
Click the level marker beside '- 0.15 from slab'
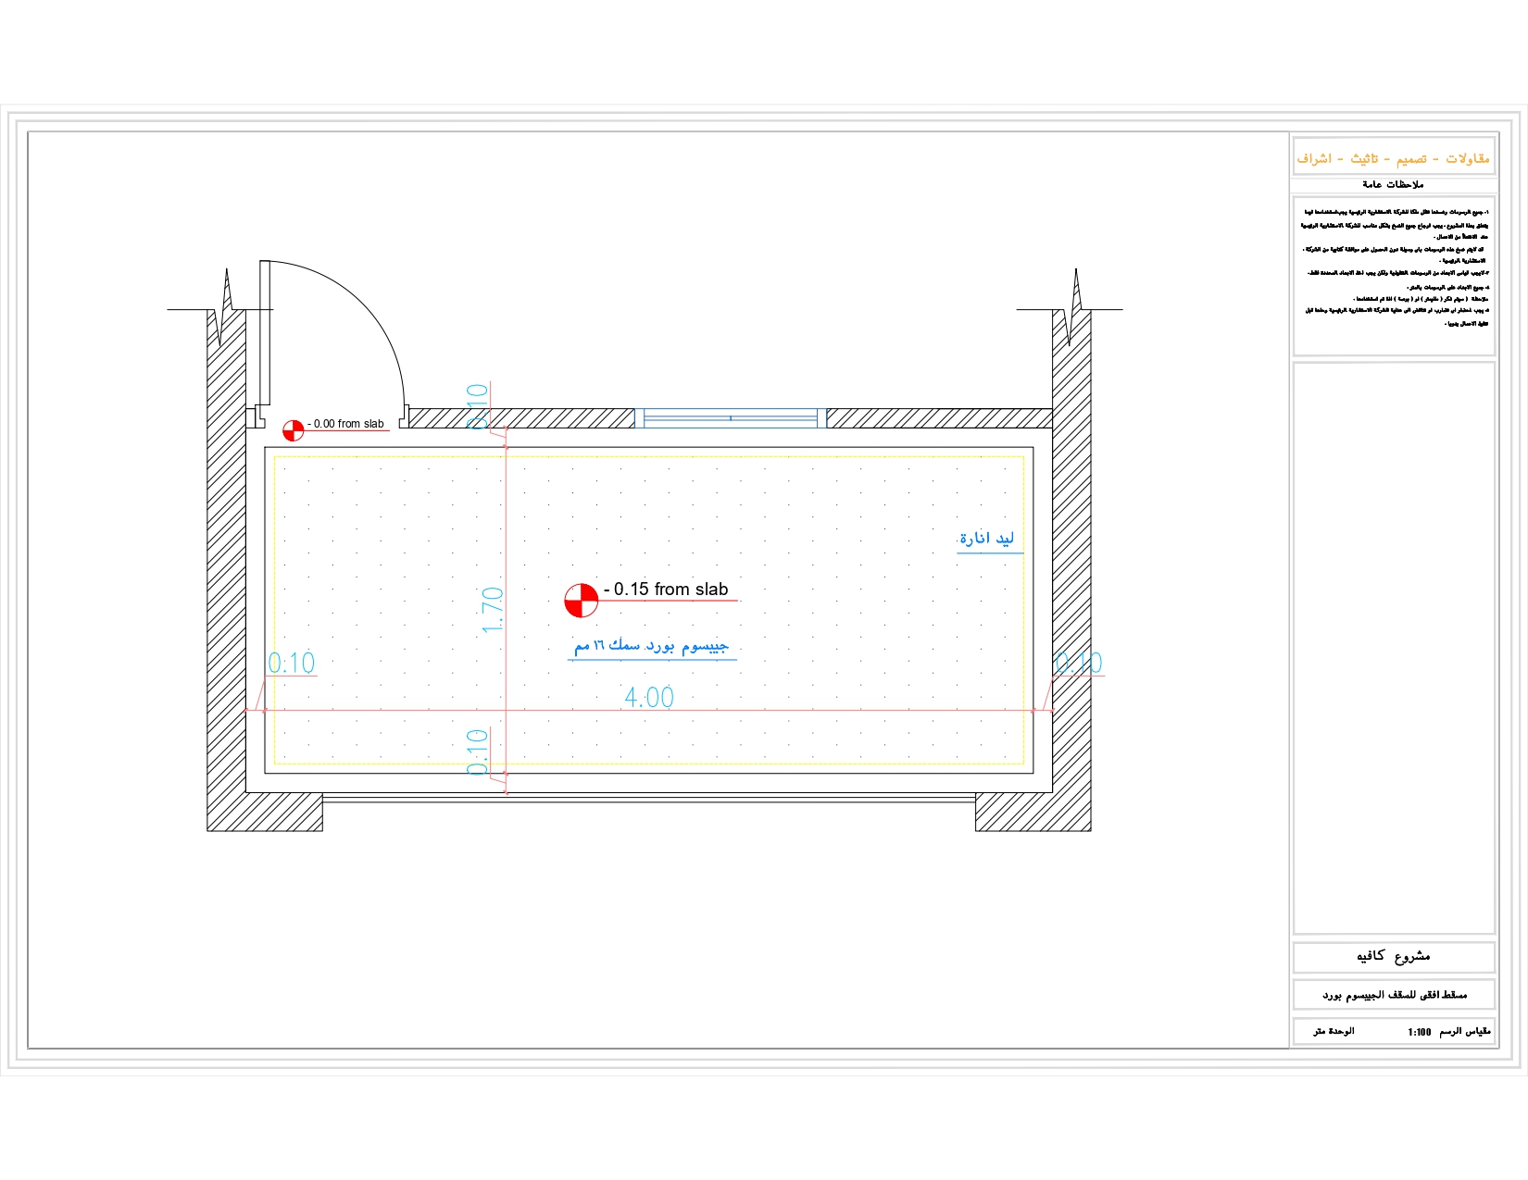click(582, 600)
